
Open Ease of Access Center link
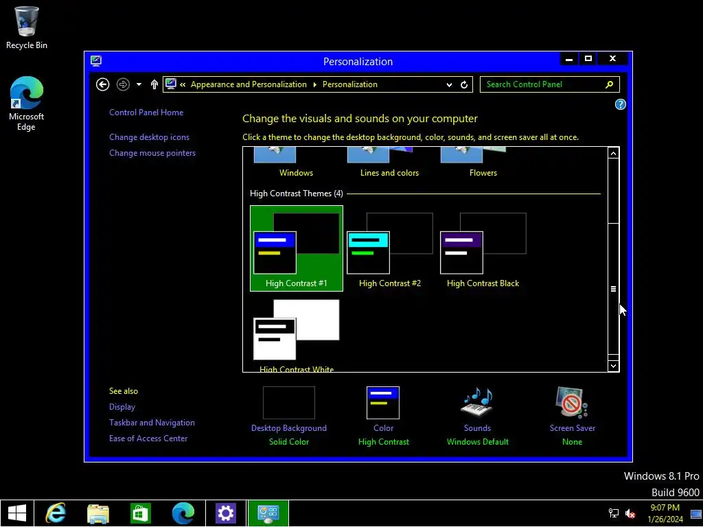[148, 438]
